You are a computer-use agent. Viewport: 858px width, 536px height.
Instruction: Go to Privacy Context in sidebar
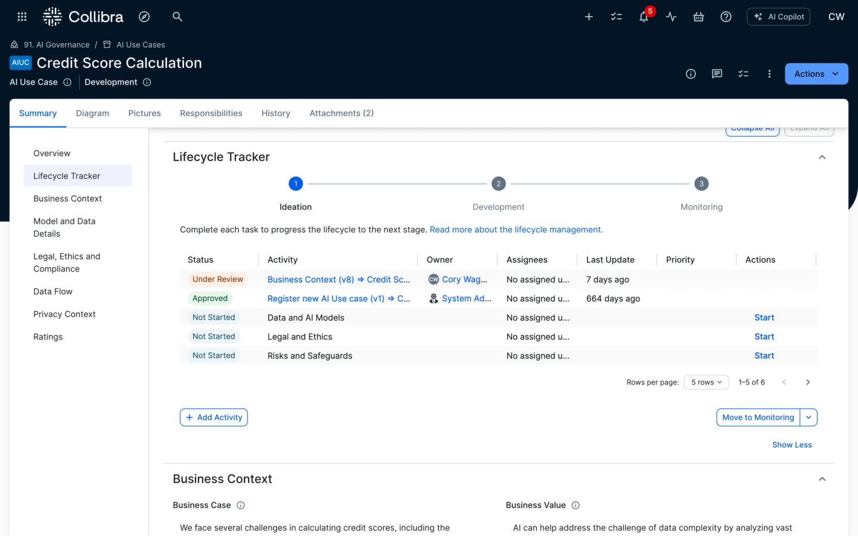(x=64, y=314)
